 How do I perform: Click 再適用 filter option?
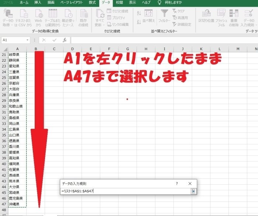click(x=180, y=18)
